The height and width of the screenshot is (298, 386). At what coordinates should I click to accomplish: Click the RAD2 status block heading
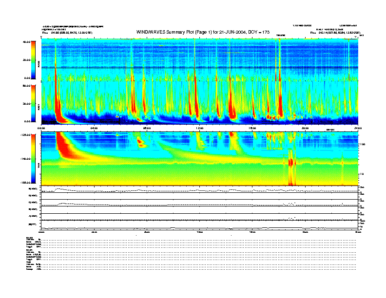tap(30, 238)
